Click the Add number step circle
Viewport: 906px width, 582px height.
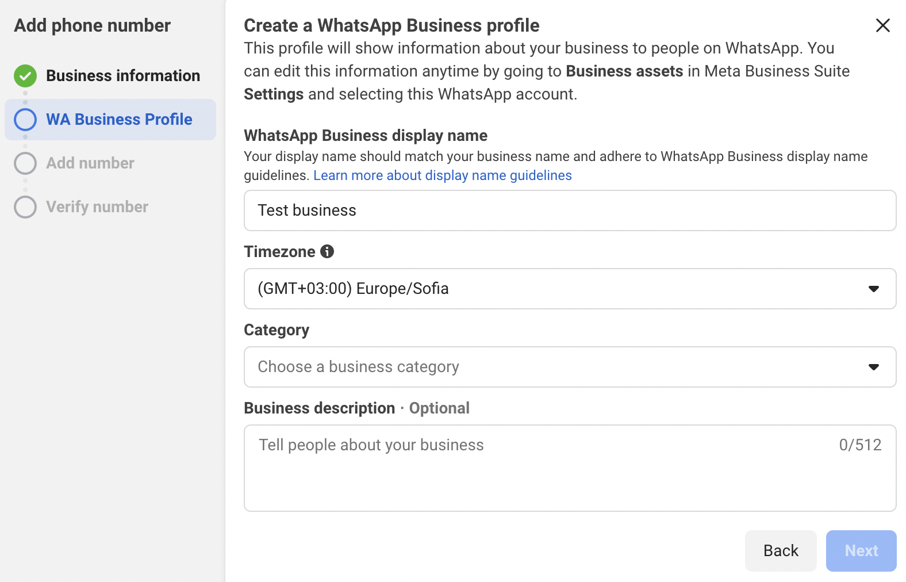[25, 163]
